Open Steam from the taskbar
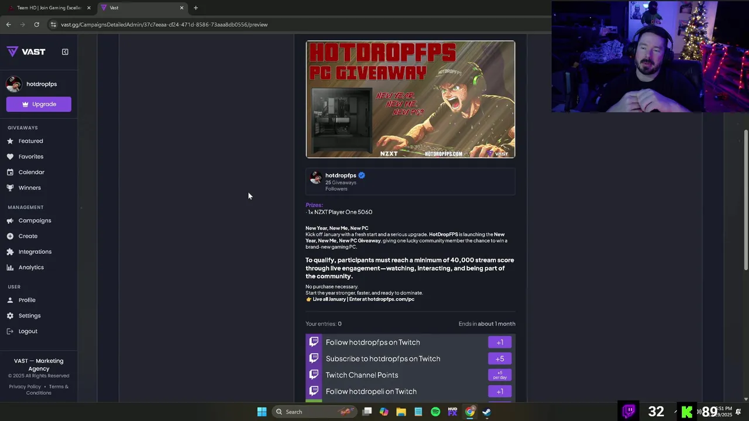This screenshot has height=421, width=749. (x=486, y=412)
